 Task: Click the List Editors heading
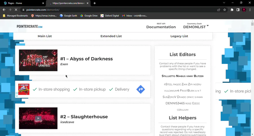coord(183,54)
